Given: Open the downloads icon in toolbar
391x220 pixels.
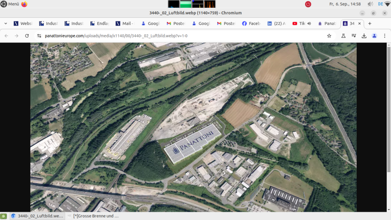Looking at the screenshot, I should click(364, 36).
